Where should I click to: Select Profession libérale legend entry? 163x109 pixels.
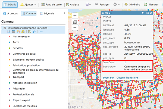[23, 94]
